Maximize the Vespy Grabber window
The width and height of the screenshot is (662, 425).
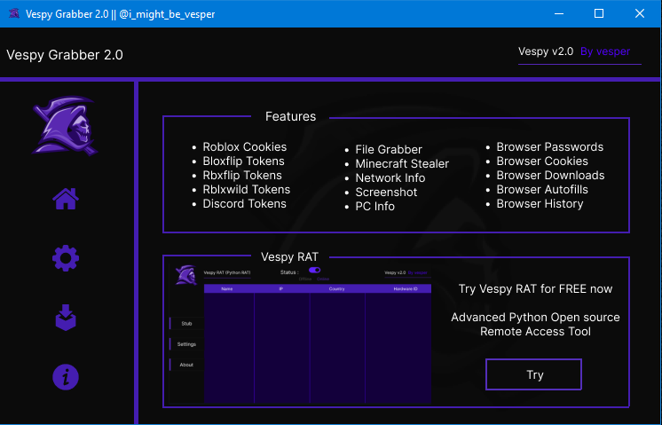(x=599, y=13)
